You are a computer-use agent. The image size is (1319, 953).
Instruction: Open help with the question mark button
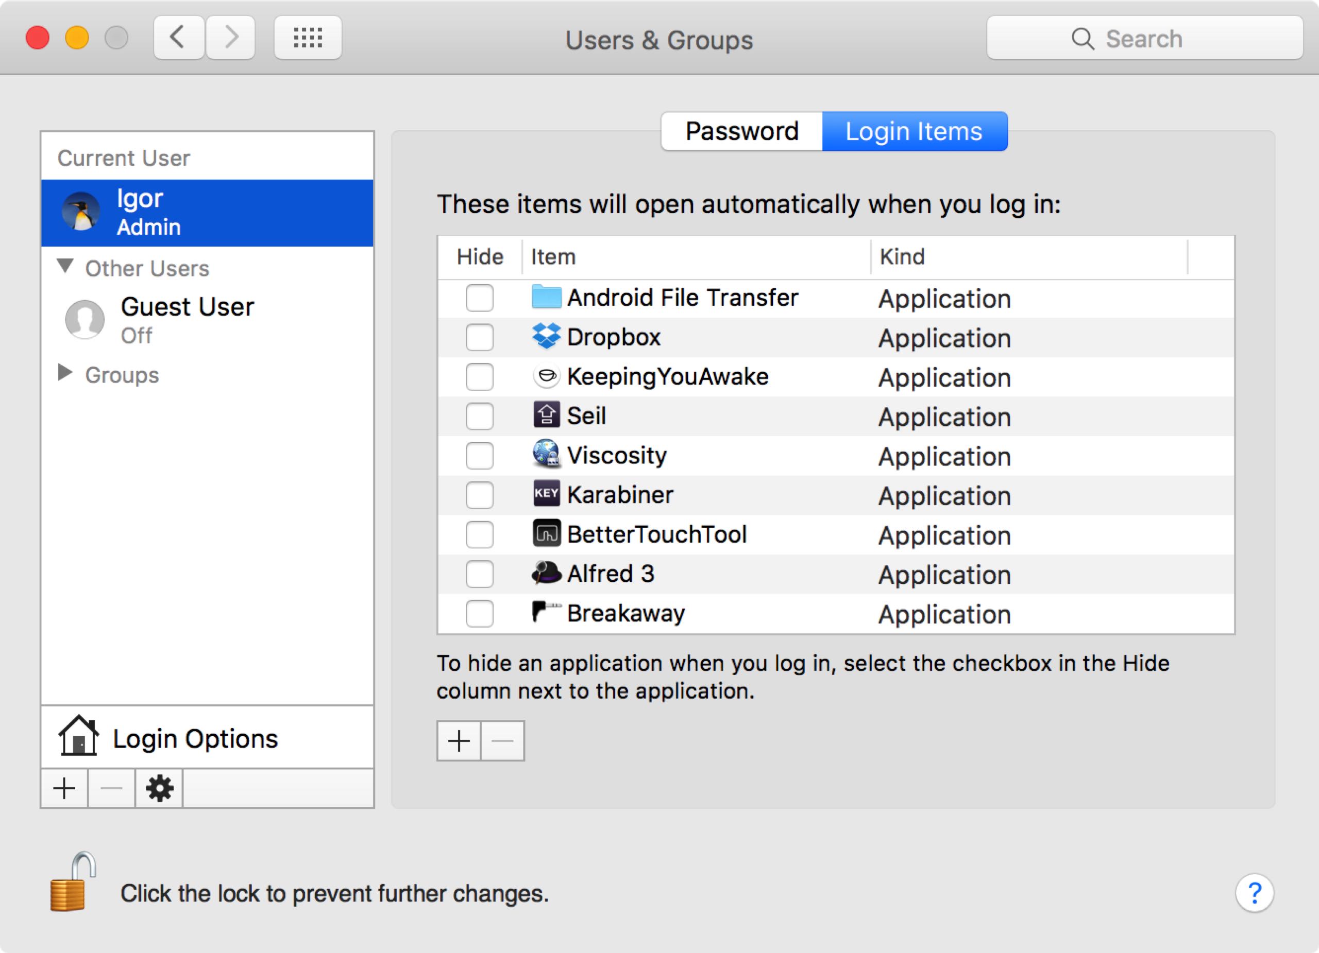pos(1254,893)
